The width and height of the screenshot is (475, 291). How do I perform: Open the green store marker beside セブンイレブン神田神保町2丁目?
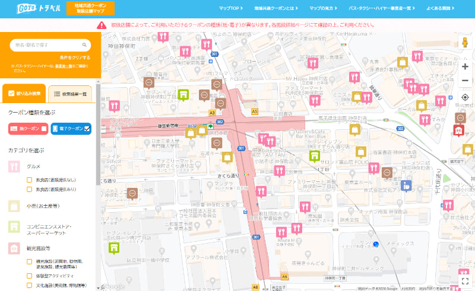(183, 95)
